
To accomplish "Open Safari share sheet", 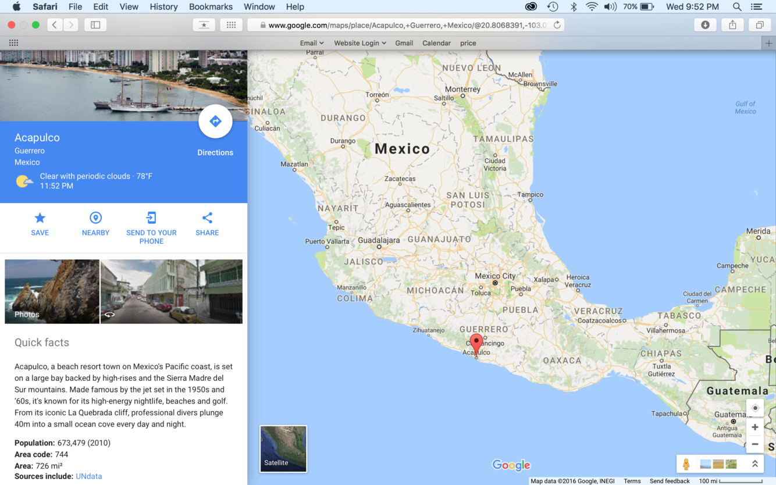I will (732, 25).
